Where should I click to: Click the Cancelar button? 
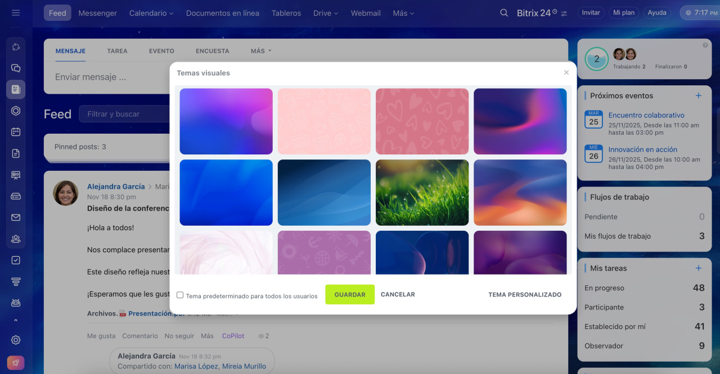(398, 294)
